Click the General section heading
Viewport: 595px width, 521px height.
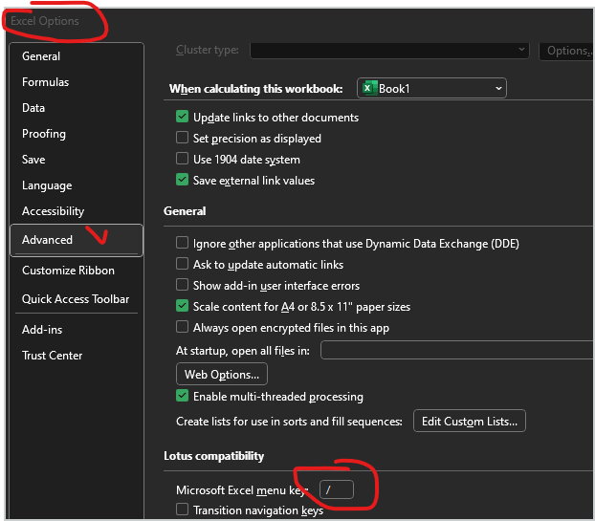[185, 211]
